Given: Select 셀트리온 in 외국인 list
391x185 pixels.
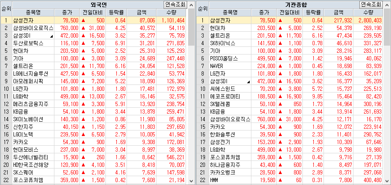Looking at the screenshot, I should (x=23, y=66).
